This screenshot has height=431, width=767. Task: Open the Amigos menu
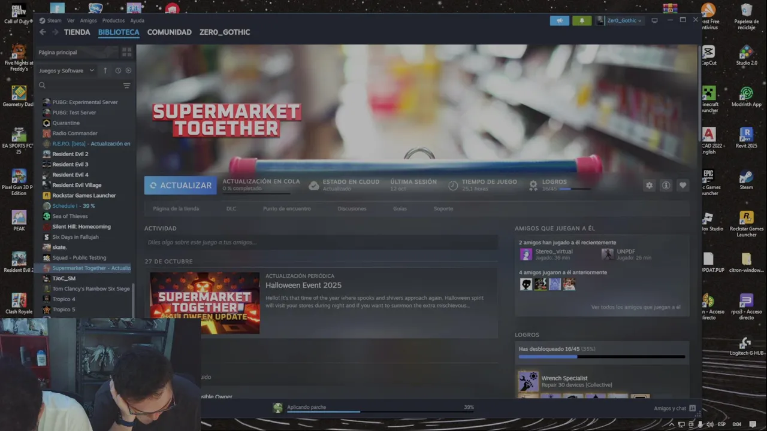(x=88, y=20)
